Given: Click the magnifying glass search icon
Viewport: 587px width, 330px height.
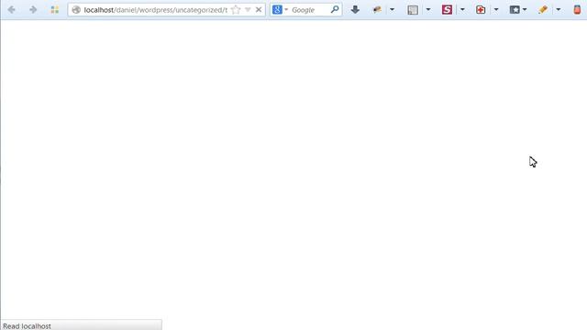Looking at the screenshot, I should tap(335, 9).
